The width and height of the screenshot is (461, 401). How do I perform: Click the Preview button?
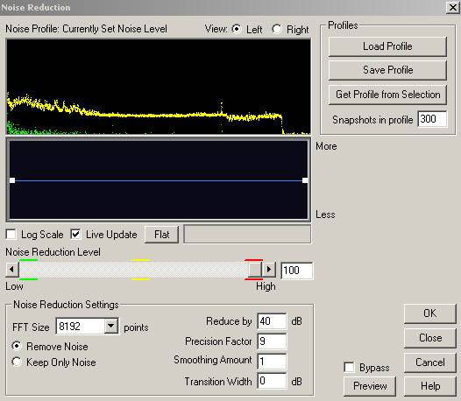pos(370,386)
